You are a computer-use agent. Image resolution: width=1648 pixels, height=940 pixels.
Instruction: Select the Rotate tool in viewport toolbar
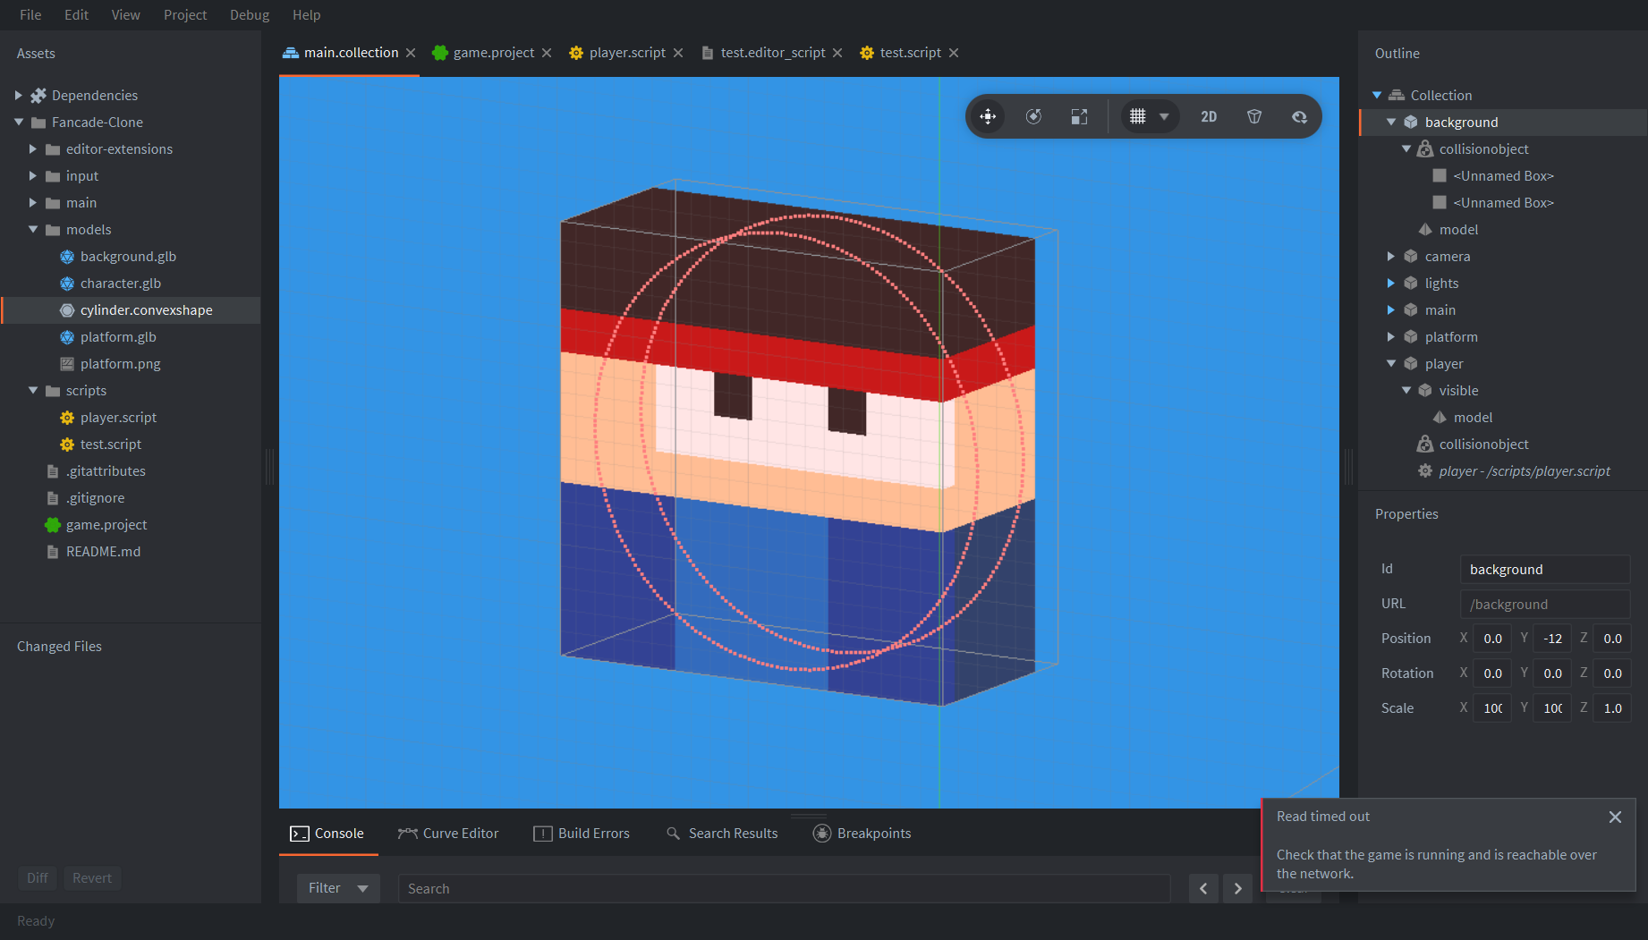coord(1033,116)
